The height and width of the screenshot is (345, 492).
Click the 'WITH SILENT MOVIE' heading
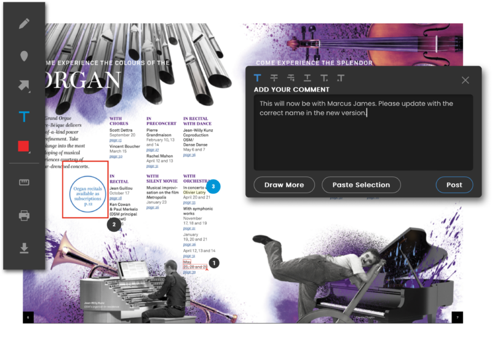click(162, 178)
